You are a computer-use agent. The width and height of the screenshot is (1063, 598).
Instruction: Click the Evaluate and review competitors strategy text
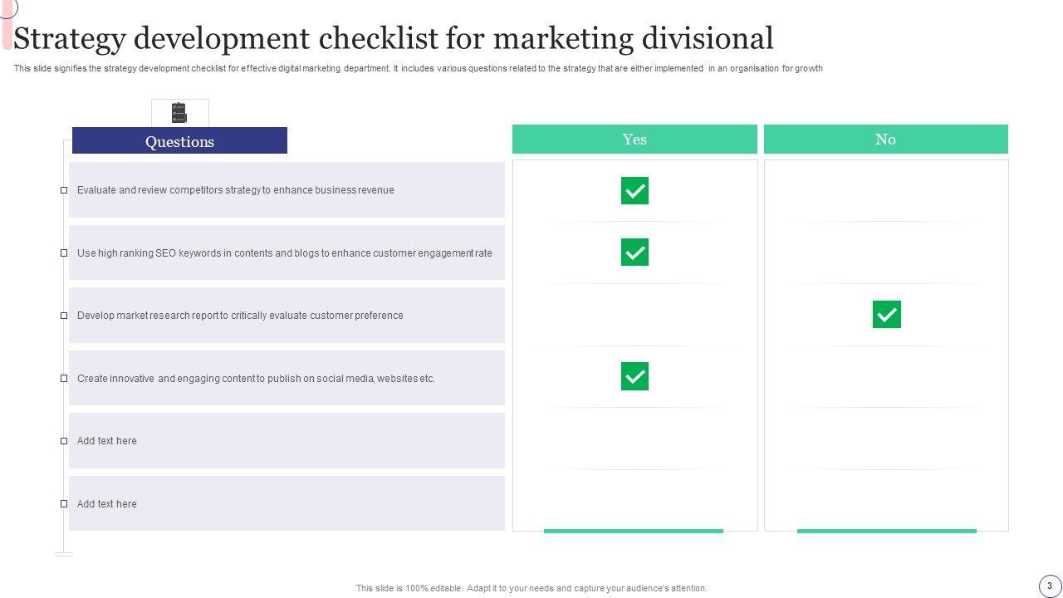coord(236,190)
